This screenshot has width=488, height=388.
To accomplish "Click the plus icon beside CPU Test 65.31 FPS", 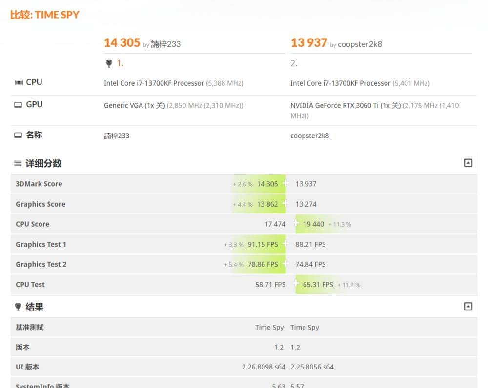I will 295,284.
